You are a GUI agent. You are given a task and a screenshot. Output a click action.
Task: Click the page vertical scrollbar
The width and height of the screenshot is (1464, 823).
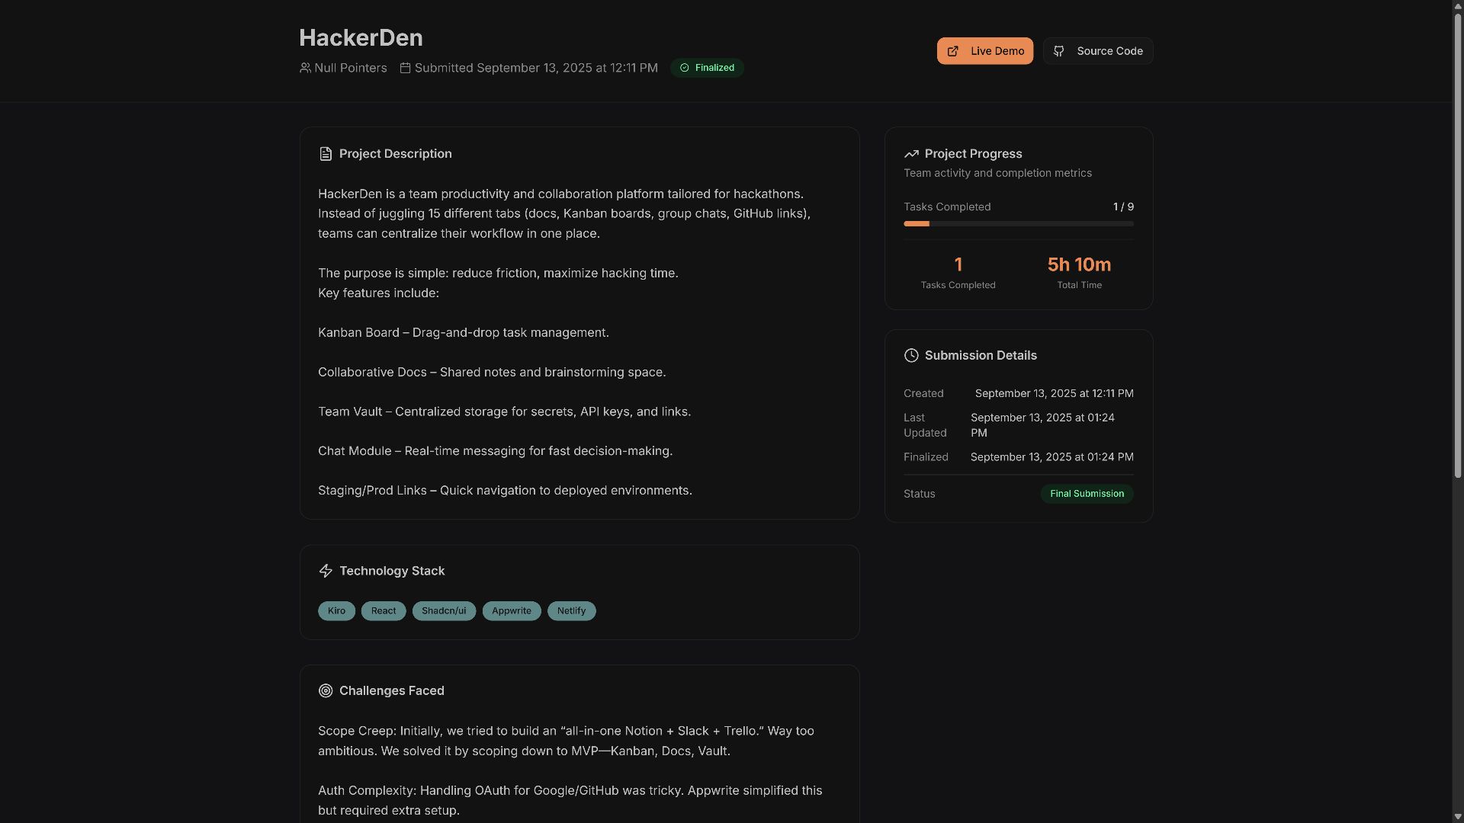[x=1457, y=244]
